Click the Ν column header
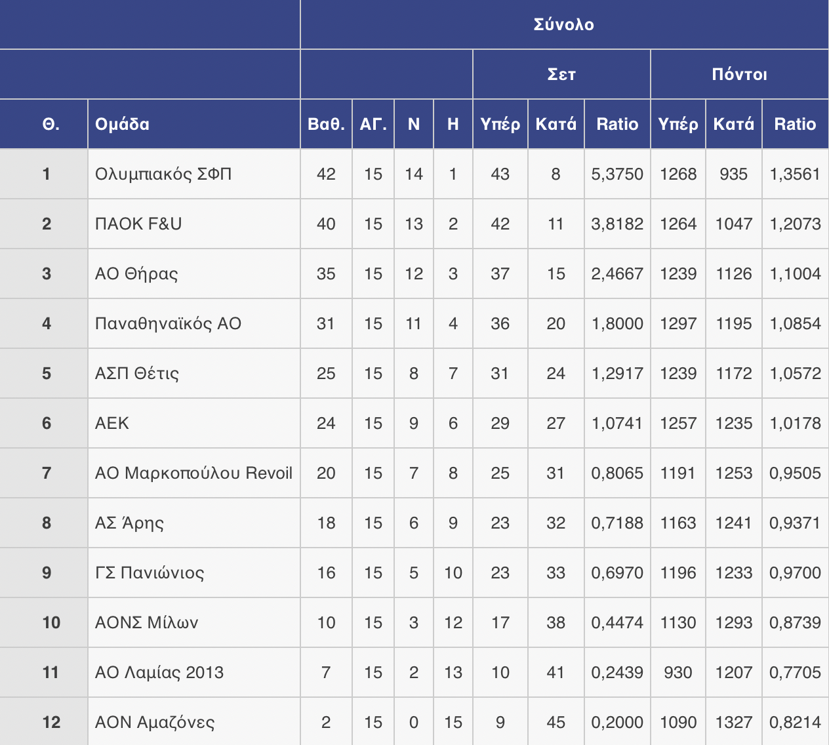This screenshot has height=745, width=829. point(414,124)
